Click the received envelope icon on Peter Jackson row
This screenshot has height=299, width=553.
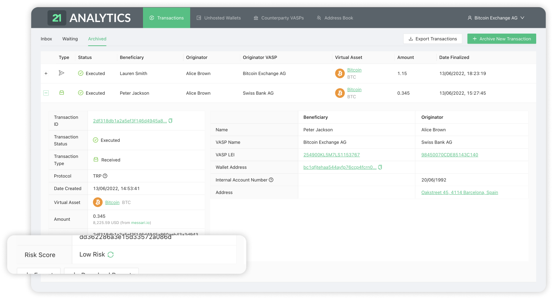(61, 93)
